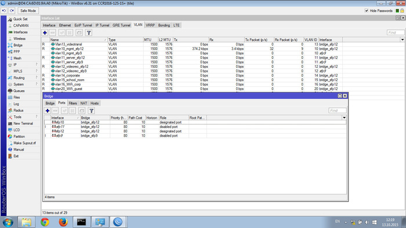The image size is (406, 228).
Task: Sort by VLAN ID column header
Action: coord(311,40)
